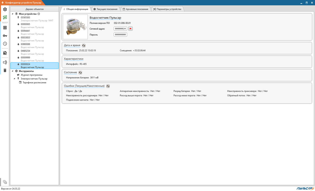The width and height of the screenshot is (315, 191).
Task: Click the water meter device photo
Action: click(75, 27)
